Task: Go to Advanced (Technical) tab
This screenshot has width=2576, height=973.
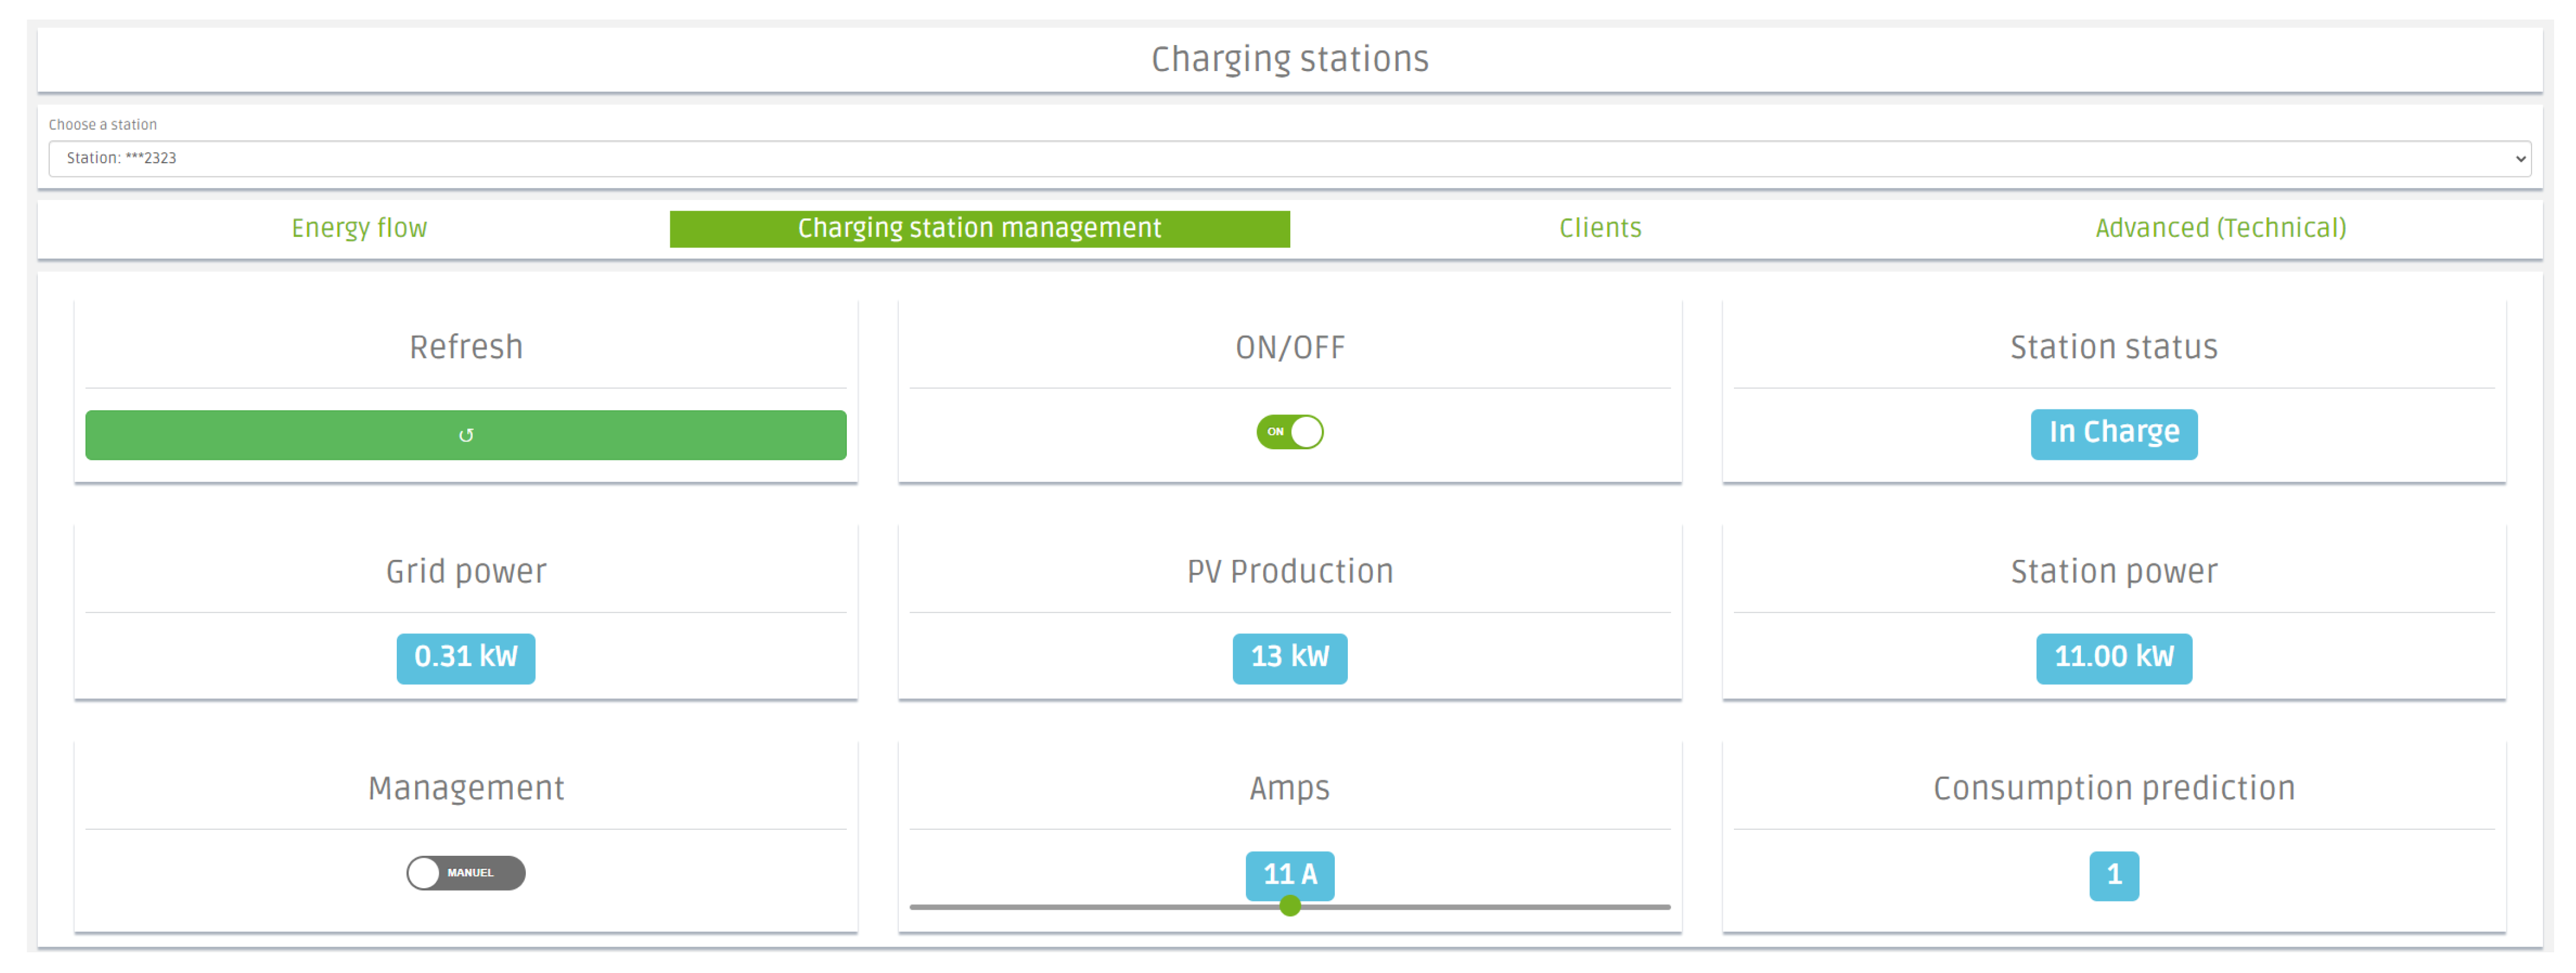Action: pos(2220,229)
